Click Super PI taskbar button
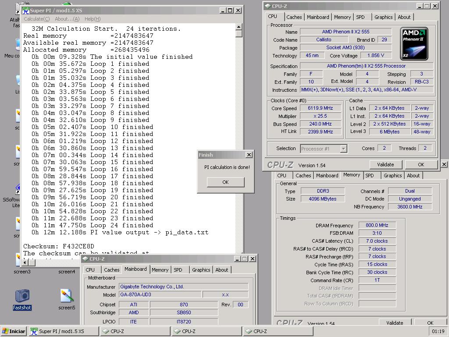Viewport: 449px width, 337px height. point(64,331)
